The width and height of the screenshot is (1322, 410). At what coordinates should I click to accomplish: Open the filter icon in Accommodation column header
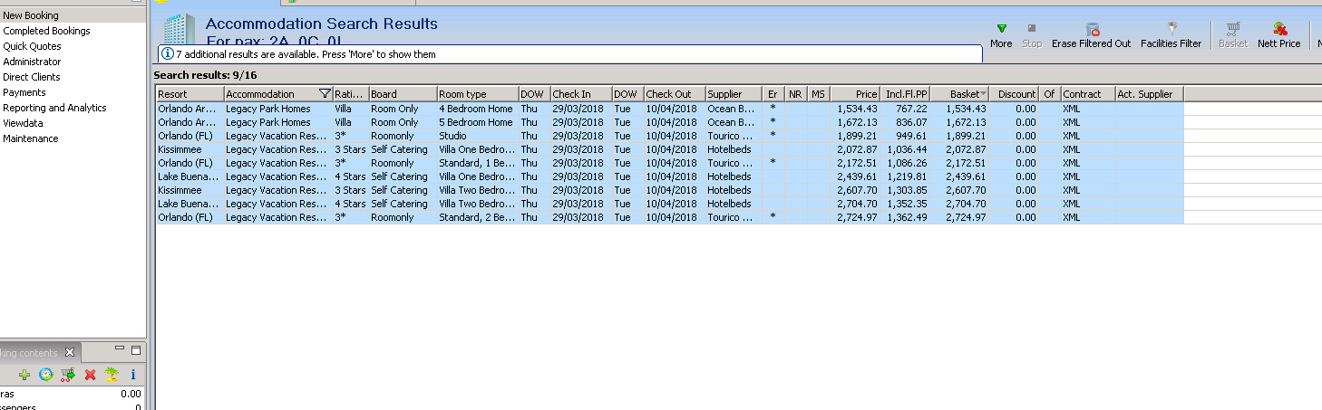click(325, 93)
